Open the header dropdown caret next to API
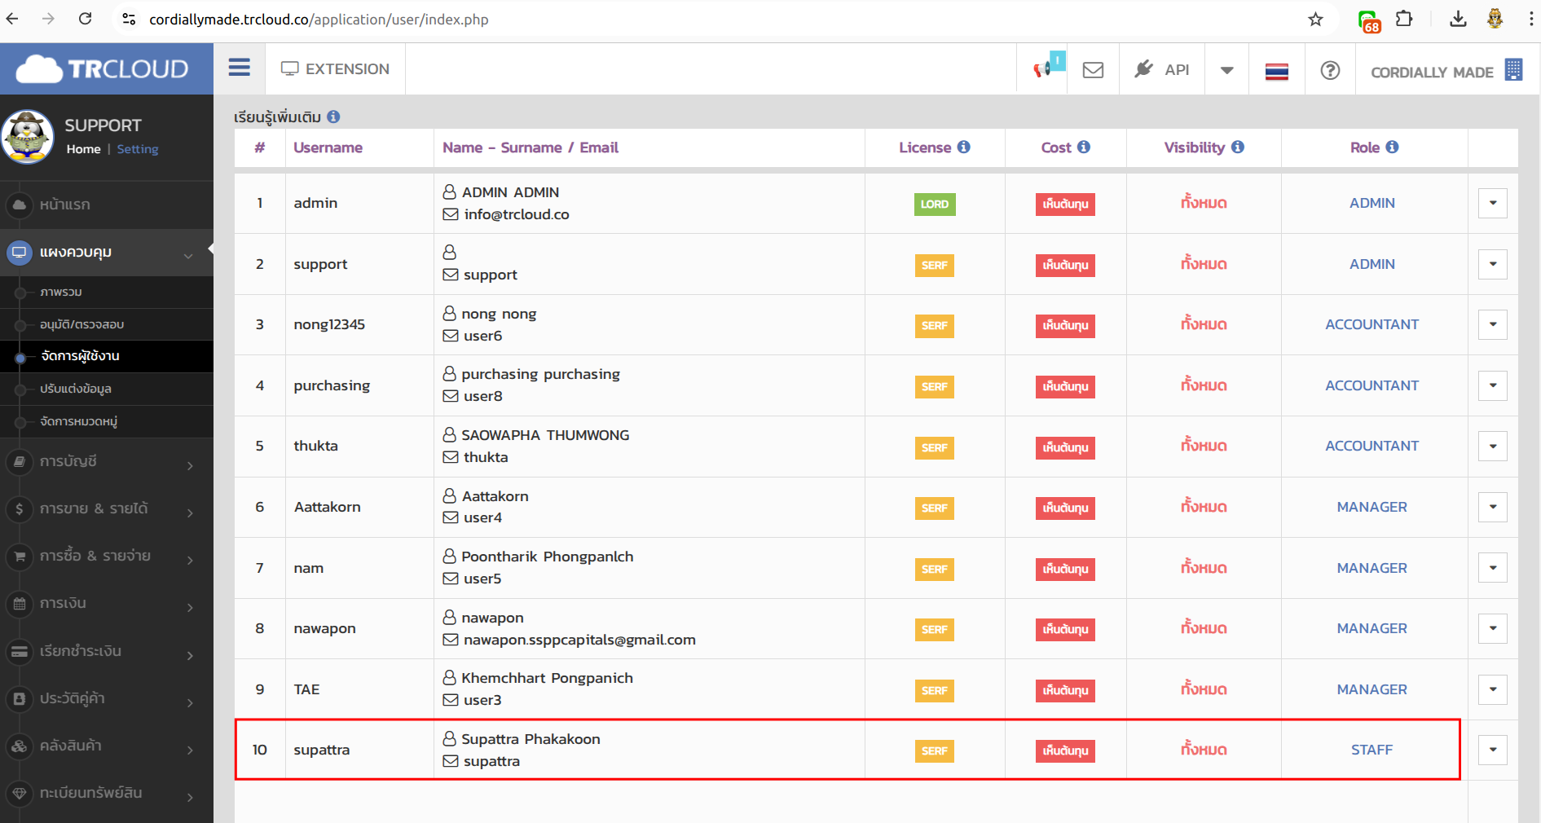Screen dimensions: 1541x823 click(x=1226, y=70)
